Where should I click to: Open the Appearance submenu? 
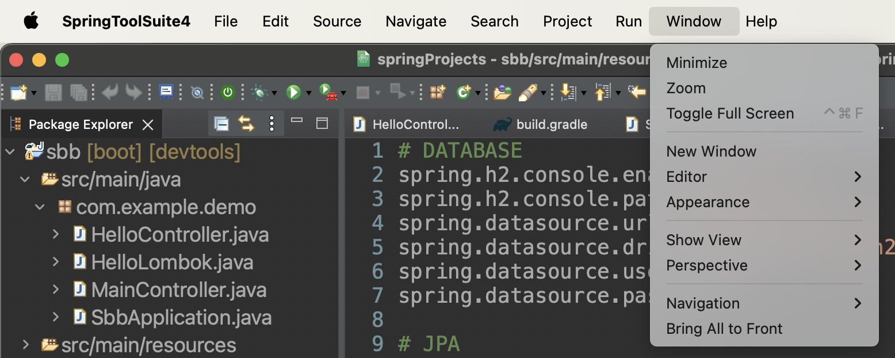(x=764, y=202)
